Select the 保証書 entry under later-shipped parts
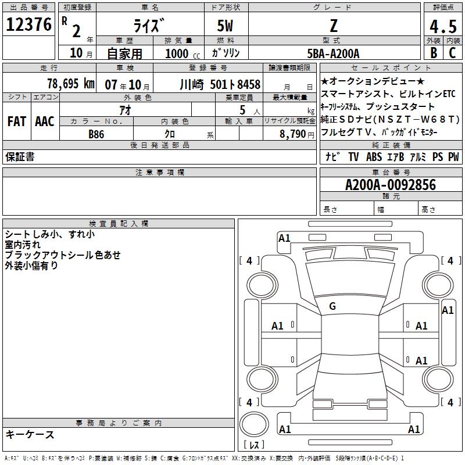Image resolution: width=465 pixels, height=465 pixels. point(20,156)
